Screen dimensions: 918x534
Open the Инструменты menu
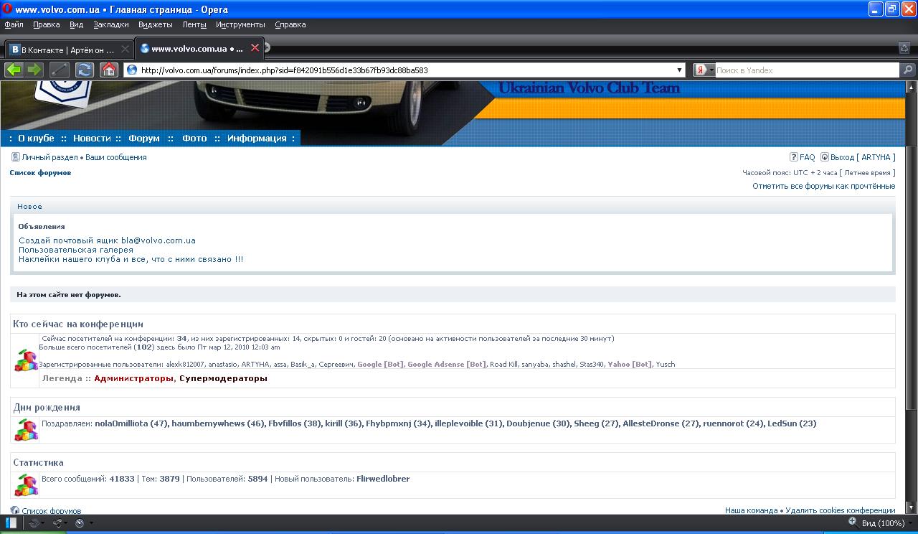click(240, 24)
